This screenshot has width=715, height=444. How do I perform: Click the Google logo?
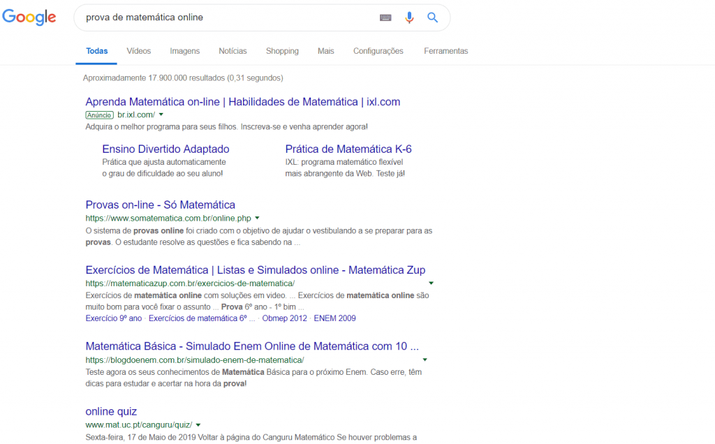coord(29,17)
